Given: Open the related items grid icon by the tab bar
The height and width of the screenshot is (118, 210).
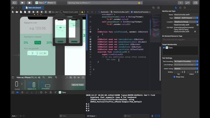Looking at the screenshot, I should 12,8.
